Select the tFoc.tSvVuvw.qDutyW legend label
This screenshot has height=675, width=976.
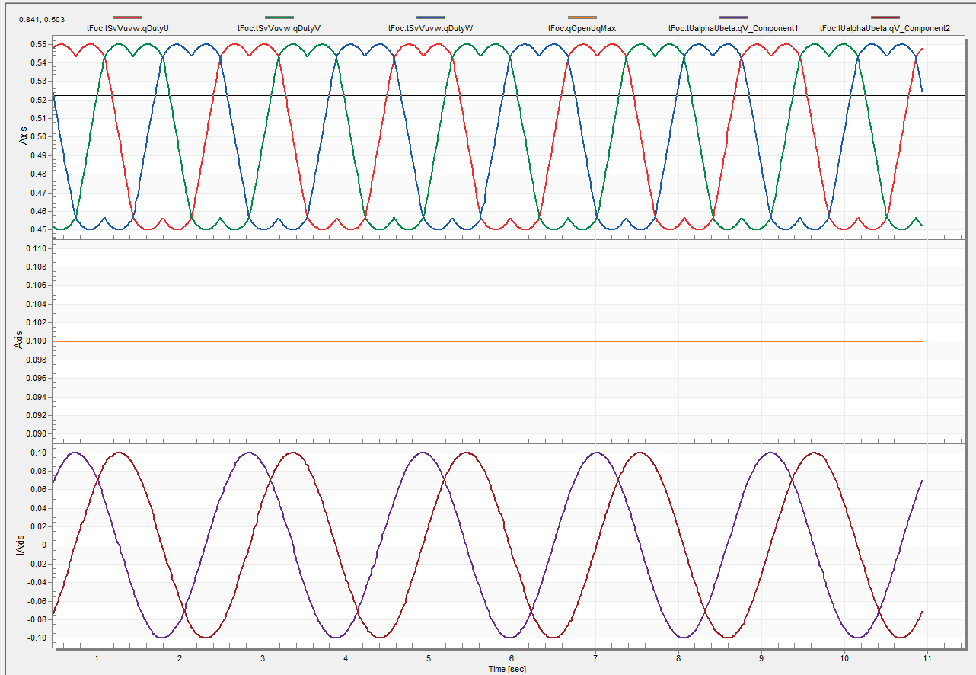pos(431,29)
